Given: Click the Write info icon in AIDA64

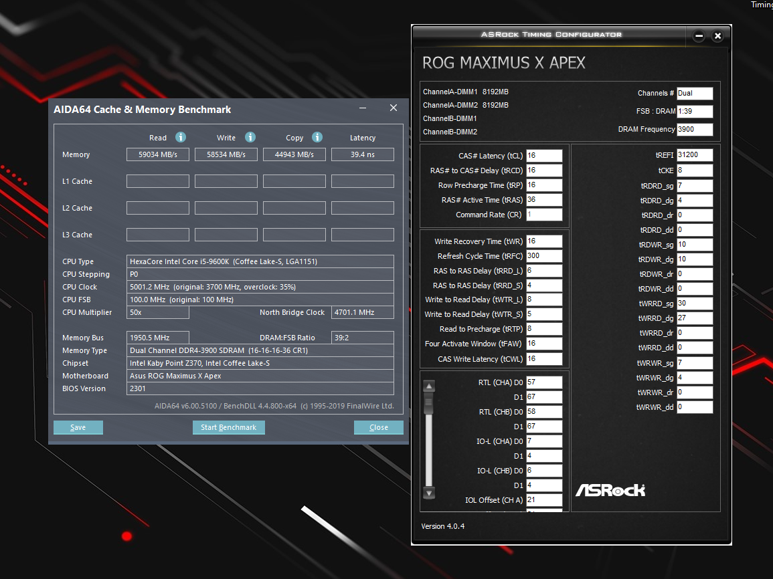Looking at the screenshot, I should click(250, 137).
